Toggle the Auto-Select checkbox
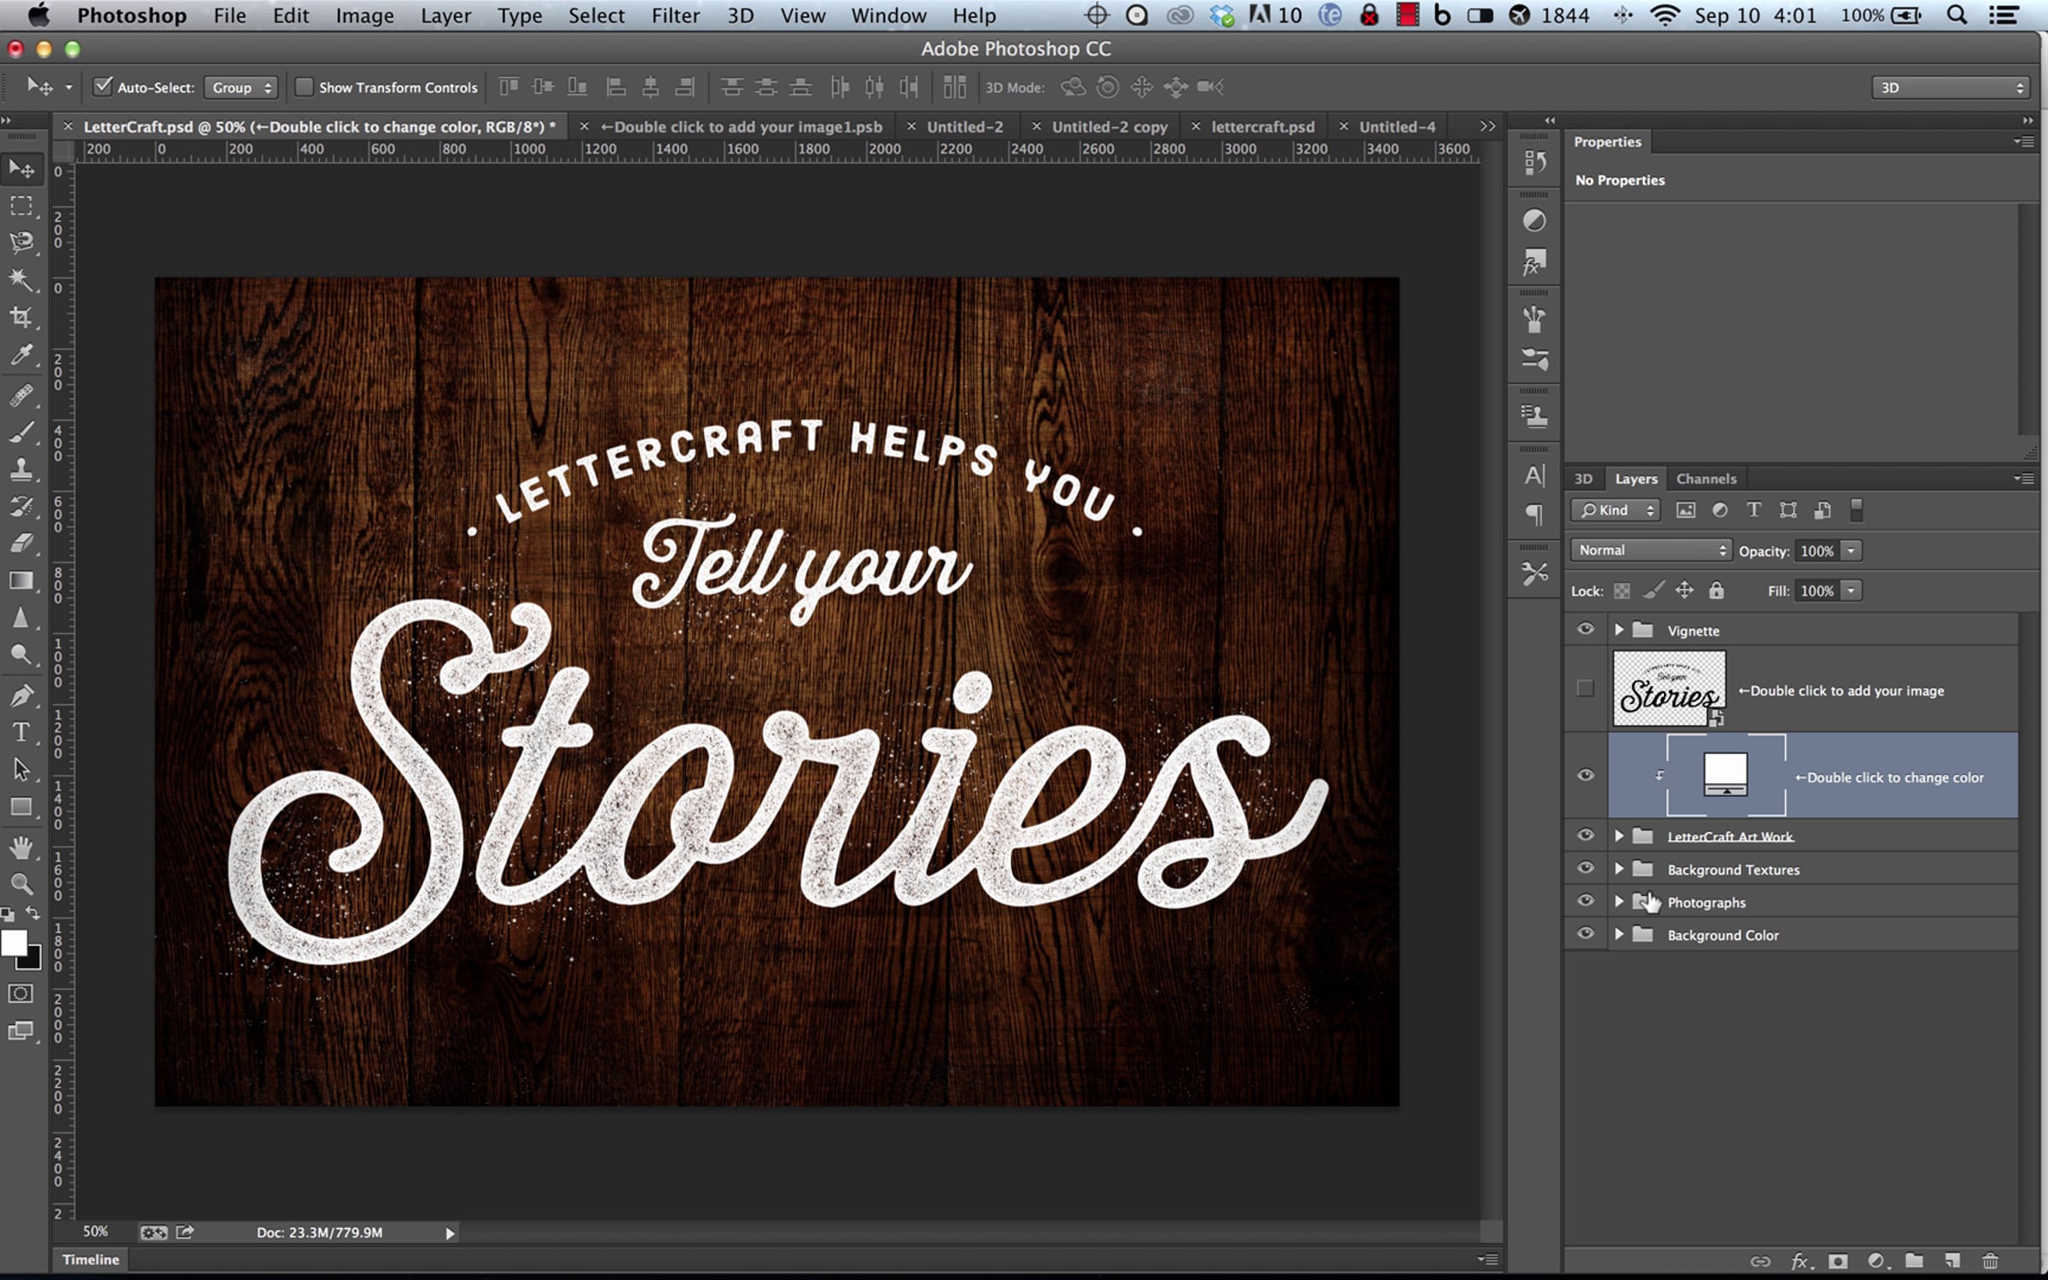 102,86
